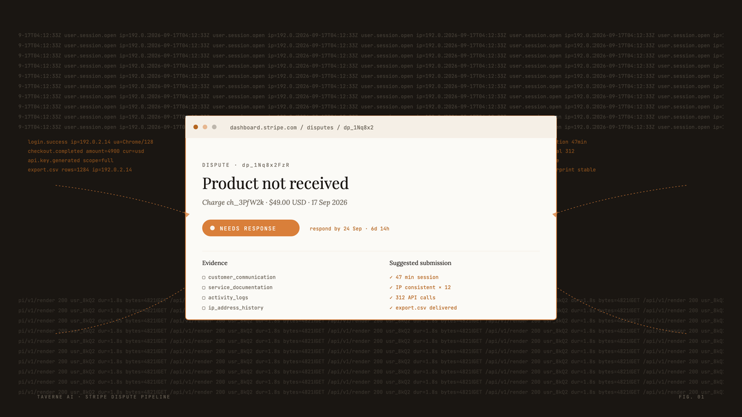
Task: Check the ip_address_history evidence box
Action: (204, 308)
